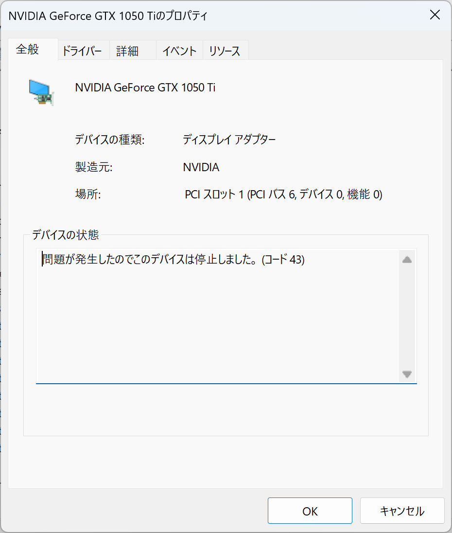The height and width of the screenshot is (533, 452).
Task: Click the dialog title bar text
Action: click(108, 16)
